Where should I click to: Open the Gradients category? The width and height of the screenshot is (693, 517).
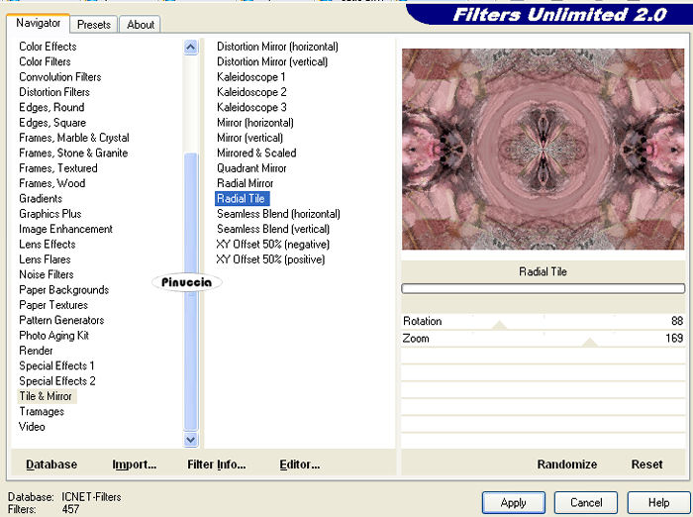41,198
